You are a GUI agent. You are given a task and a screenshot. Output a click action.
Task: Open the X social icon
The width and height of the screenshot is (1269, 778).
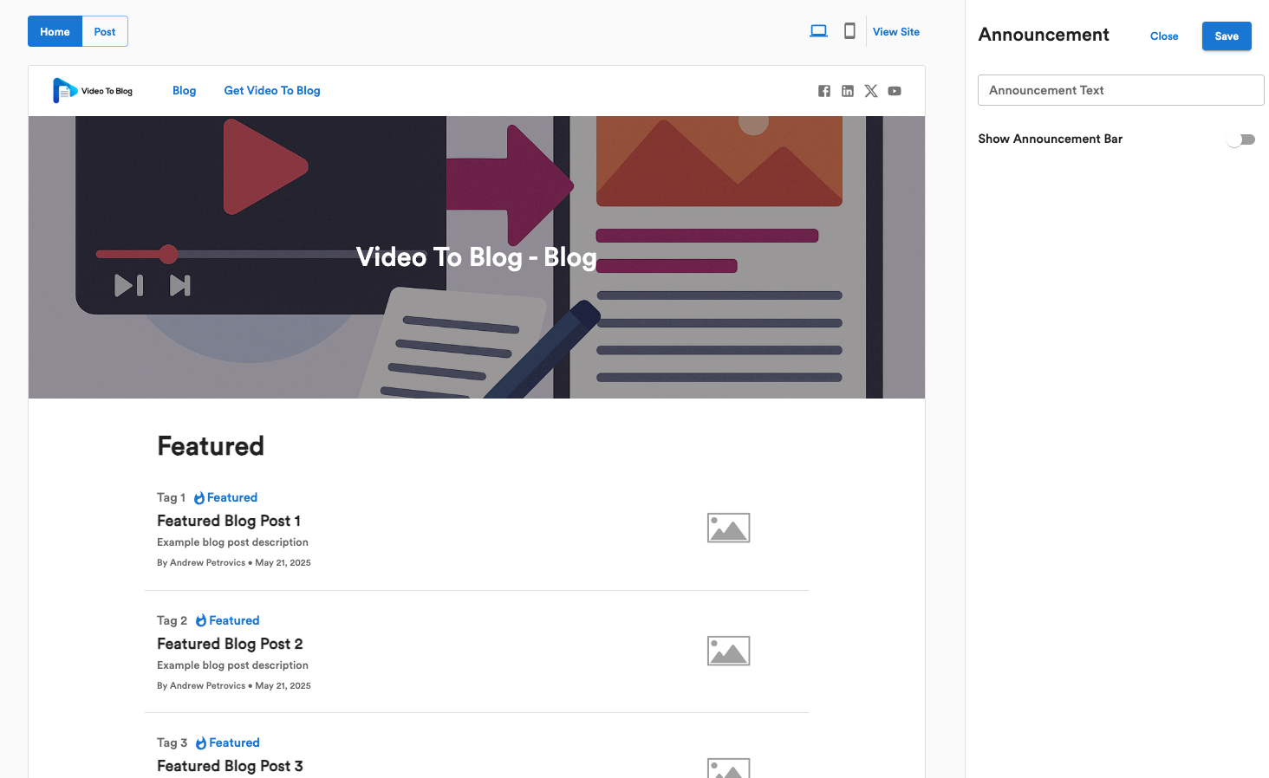click(x=871, y=91)
